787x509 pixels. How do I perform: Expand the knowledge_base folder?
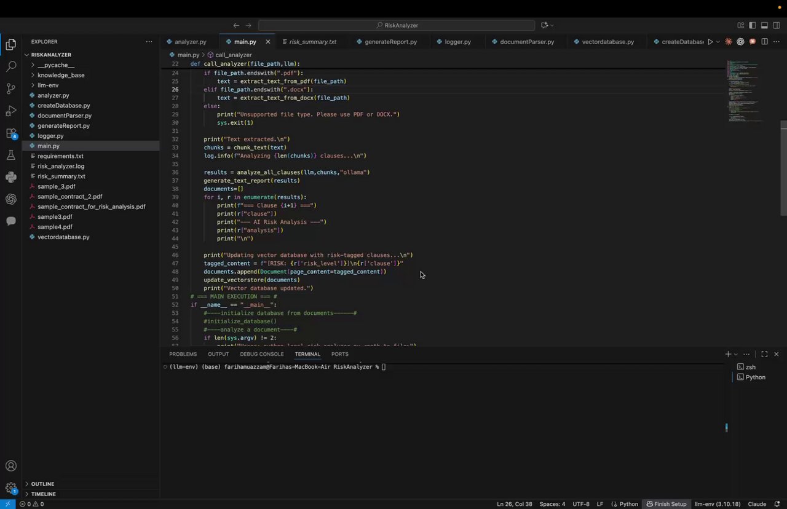click(x=61, y=75)
